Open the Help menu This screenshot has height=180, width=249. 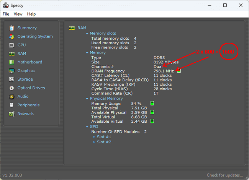pos(31,14)
